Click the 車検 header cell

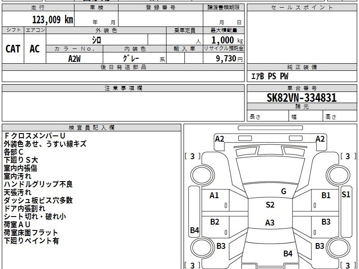[x=96, y=8]
